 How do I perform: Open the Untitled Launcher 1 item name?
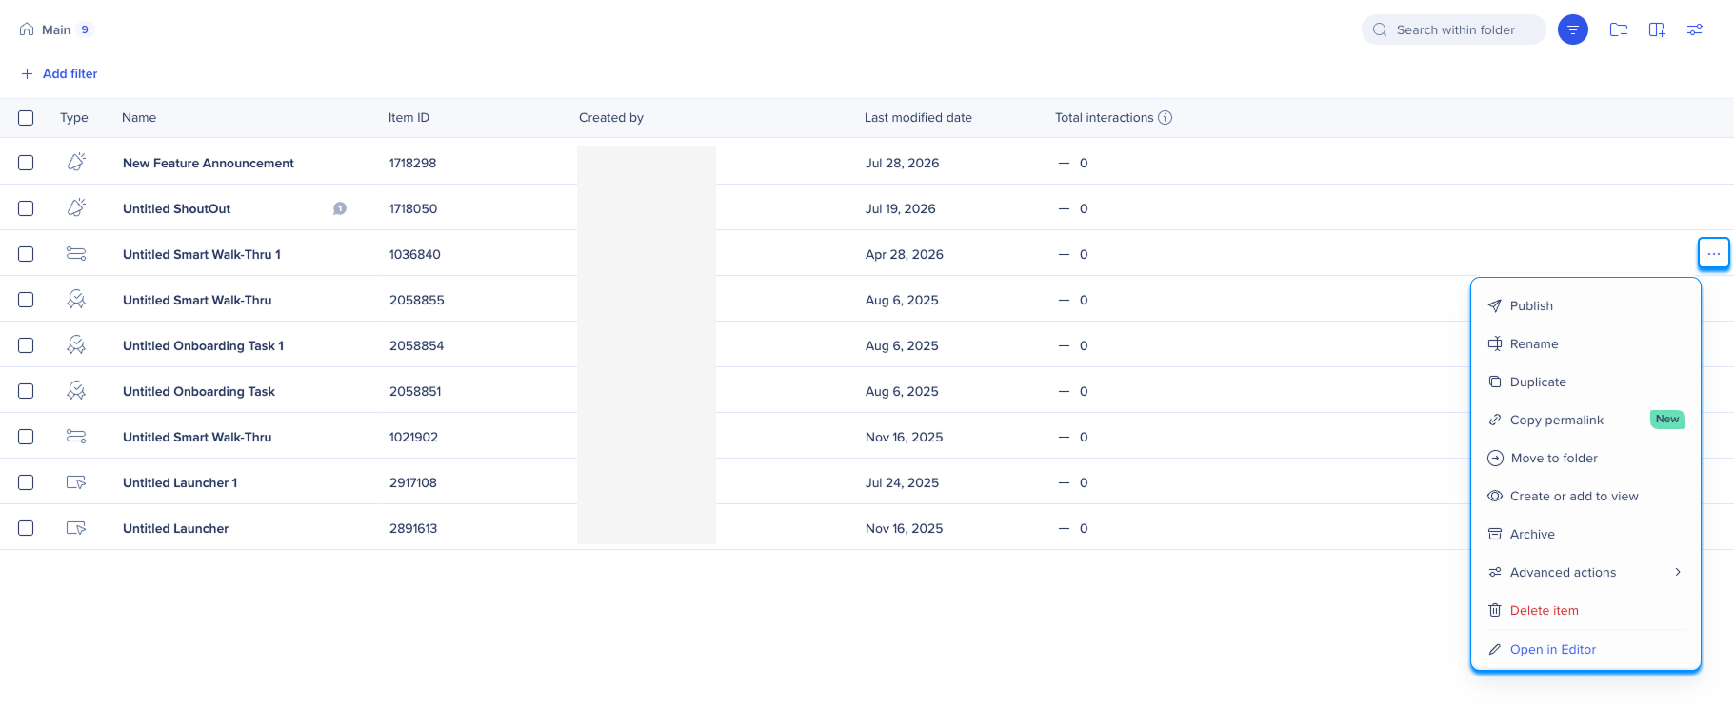click(x=180, y=482)
